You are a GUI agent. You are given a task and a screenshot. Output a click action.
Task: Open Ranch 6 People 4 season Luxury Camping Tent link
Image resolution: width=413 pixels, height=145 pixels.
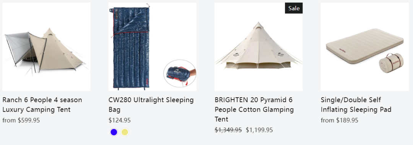[42, 105]
